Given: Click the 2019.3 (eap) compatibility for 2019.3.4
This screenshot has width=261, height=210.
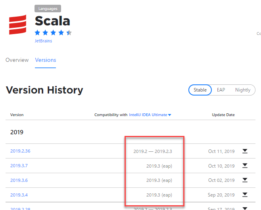Looking at the screenshot, I should point(159,195).
